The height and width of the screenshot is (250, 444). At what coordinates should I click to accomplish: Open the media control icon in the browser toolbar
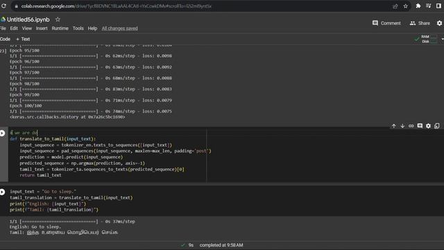coord(429,6)
